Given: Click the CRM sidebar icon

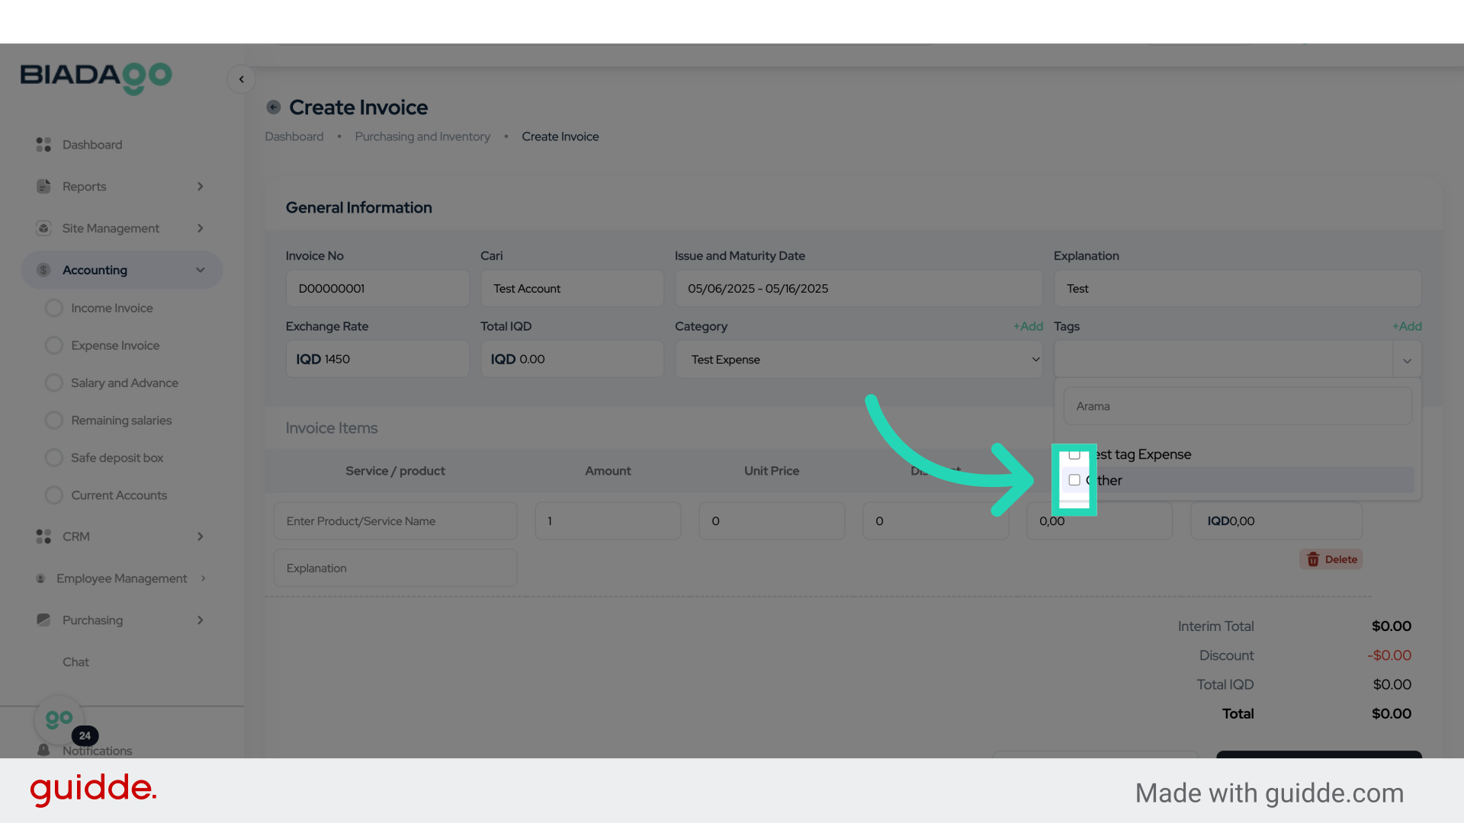Looking at the screenshot, I should (43, 536).
